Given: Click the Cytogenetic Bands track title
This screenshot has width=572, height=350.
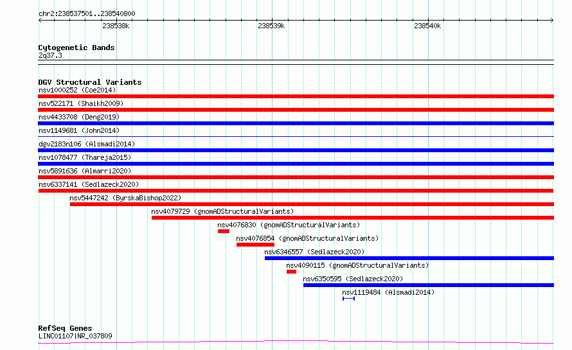Looking at the screenshot, I should click(x=76, y=48).
